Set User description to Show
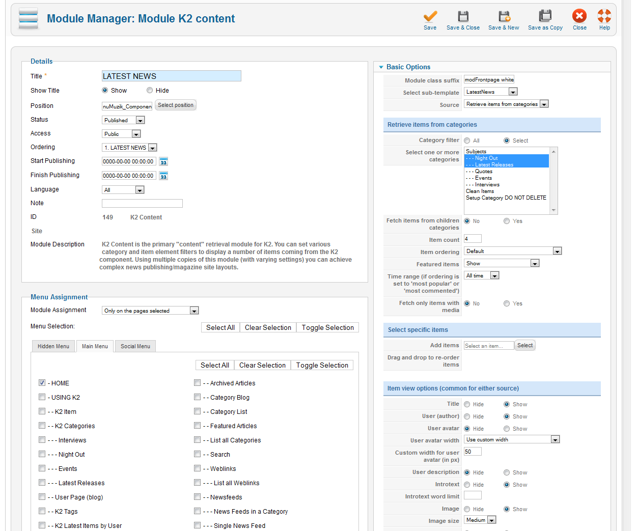 coord(507,472)
